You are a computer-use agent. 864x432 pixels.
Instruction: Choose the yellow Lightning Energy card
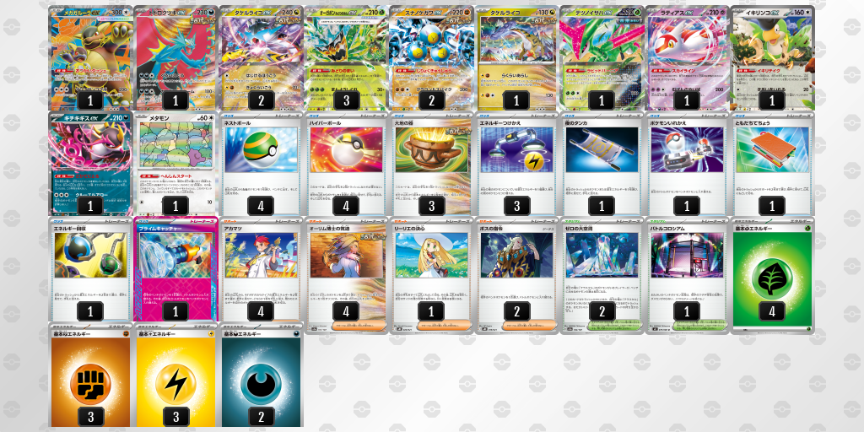[x=175, y=375]
